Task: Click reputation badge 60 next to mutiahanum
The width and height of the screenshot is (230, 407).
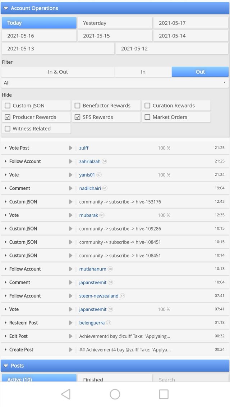Action: pyautogui.click(x=110, y=269)
